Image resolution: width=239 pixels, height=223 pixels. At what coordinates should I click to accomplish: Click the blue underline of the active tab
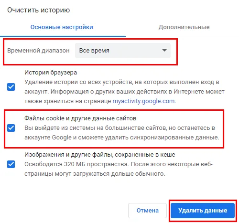pyautogui.click(x=63, y=36)
